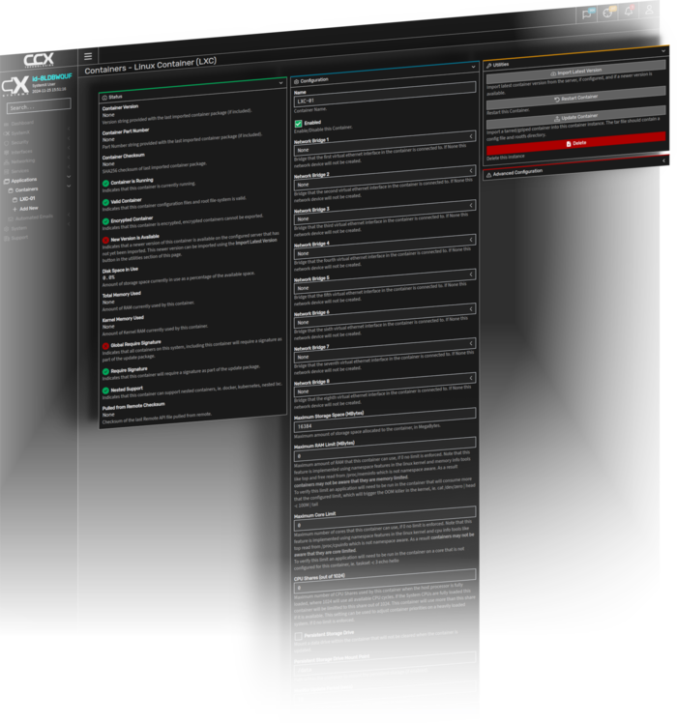Screen dimensions: 677x723
Task: Open the circular tasks icon with yellow badge
Action: (x=608, y=13)
